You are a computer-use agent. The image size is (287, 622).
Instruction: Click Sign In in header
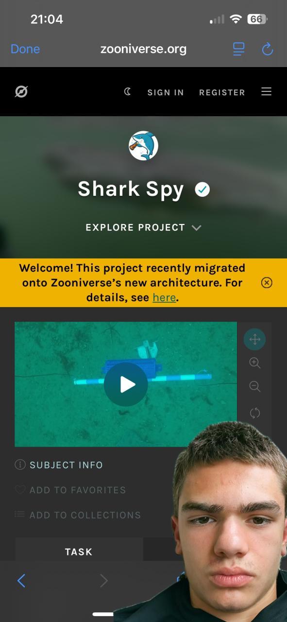(x=166, y=92)
